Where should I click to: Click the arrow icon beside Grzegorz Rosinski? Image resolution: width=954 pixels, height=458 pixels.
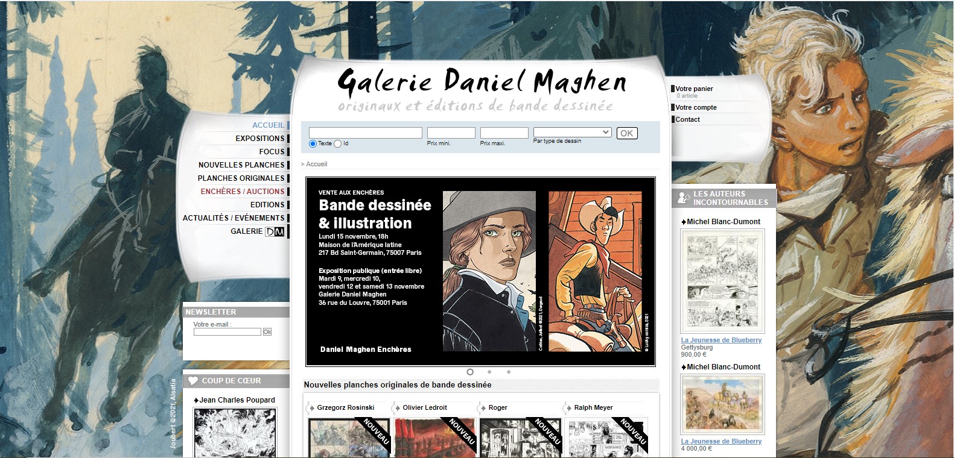(x=312, y=408)
